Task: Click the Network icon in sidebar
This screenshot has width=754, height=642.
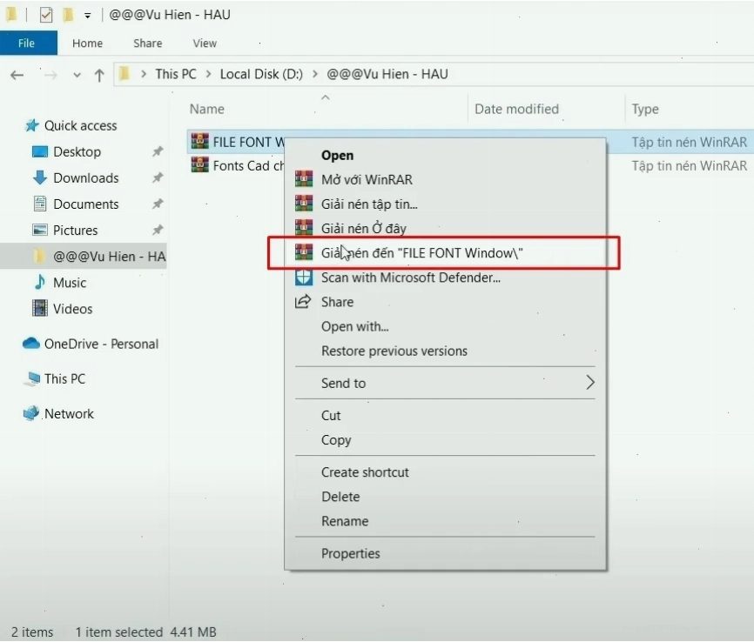Action: (x=31, y=413)
